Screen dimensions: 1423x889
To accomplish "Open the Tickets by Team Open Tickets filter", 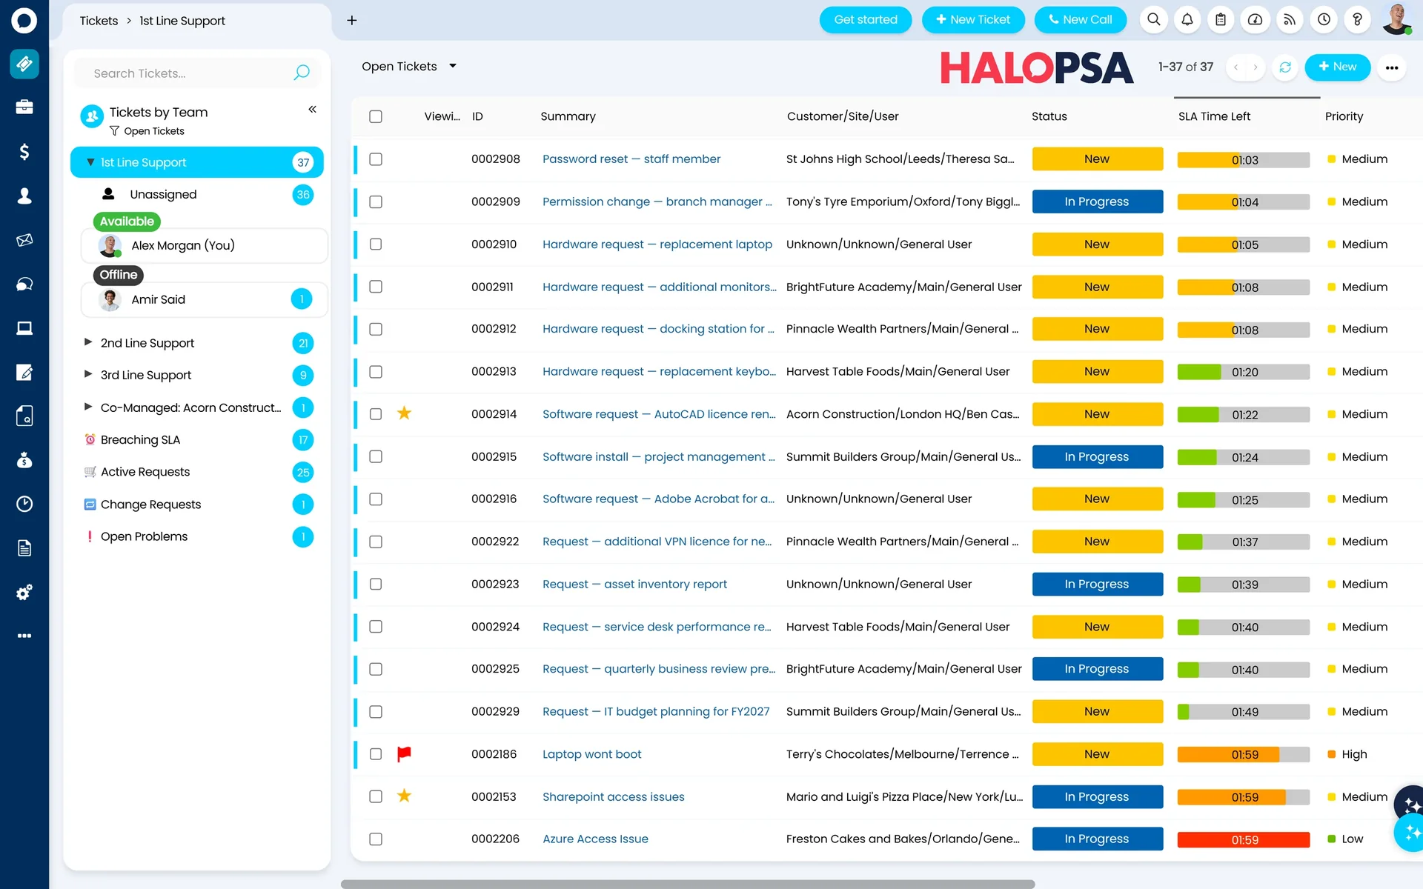I will tap(147, 131).
